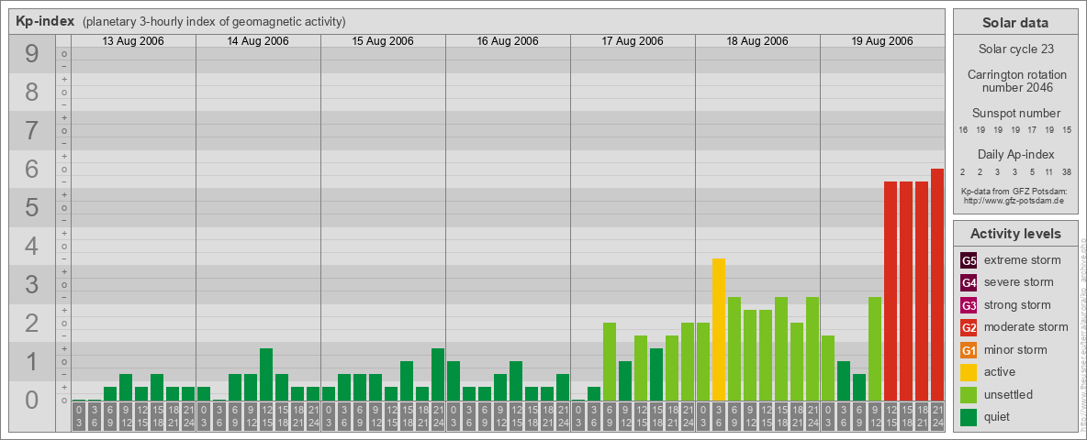
Task: Click the 'extreme storm' legend label
Action: coord(1023,260)
